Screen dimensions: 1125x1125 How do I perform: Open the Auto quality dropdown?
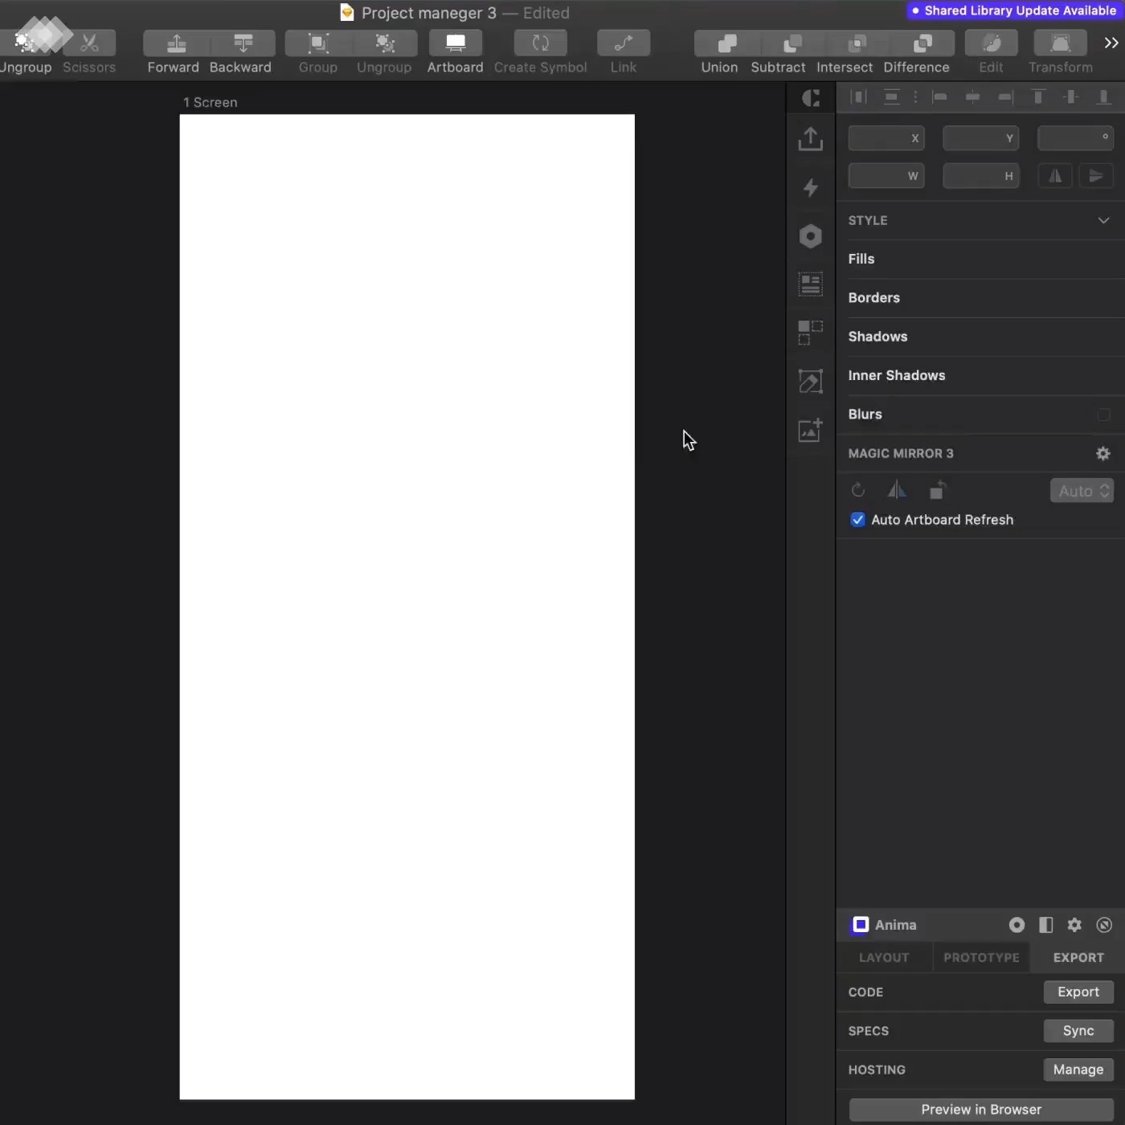(1082, 491)
